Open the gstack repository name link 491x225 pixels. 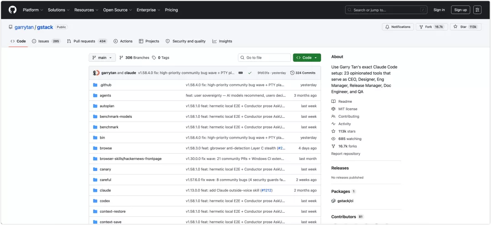(x=45, y=27)
